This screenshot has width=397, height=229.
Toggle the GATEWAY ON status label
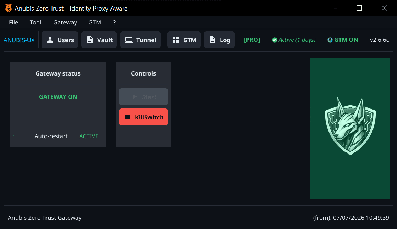(58, 97)
